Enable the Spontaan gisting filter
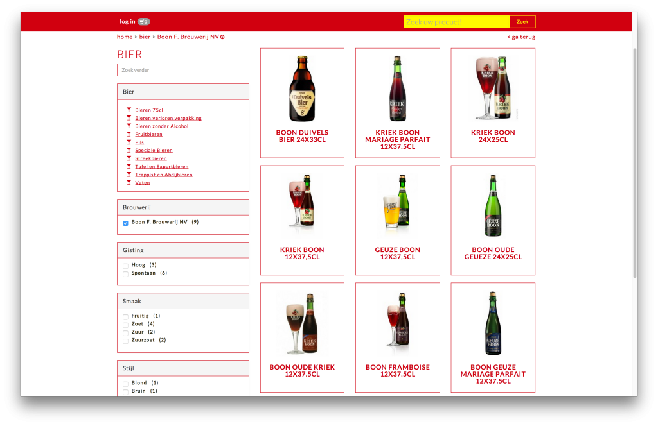The width and height of the screenshot is (658, 426). coord(125,274)
